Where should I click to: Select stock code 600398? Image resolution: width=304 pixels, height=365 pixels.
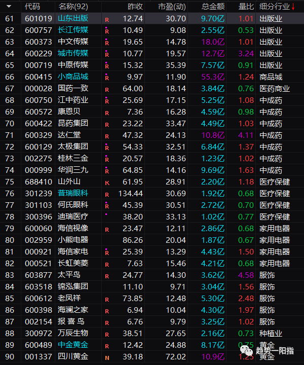[x=39, y=310]
